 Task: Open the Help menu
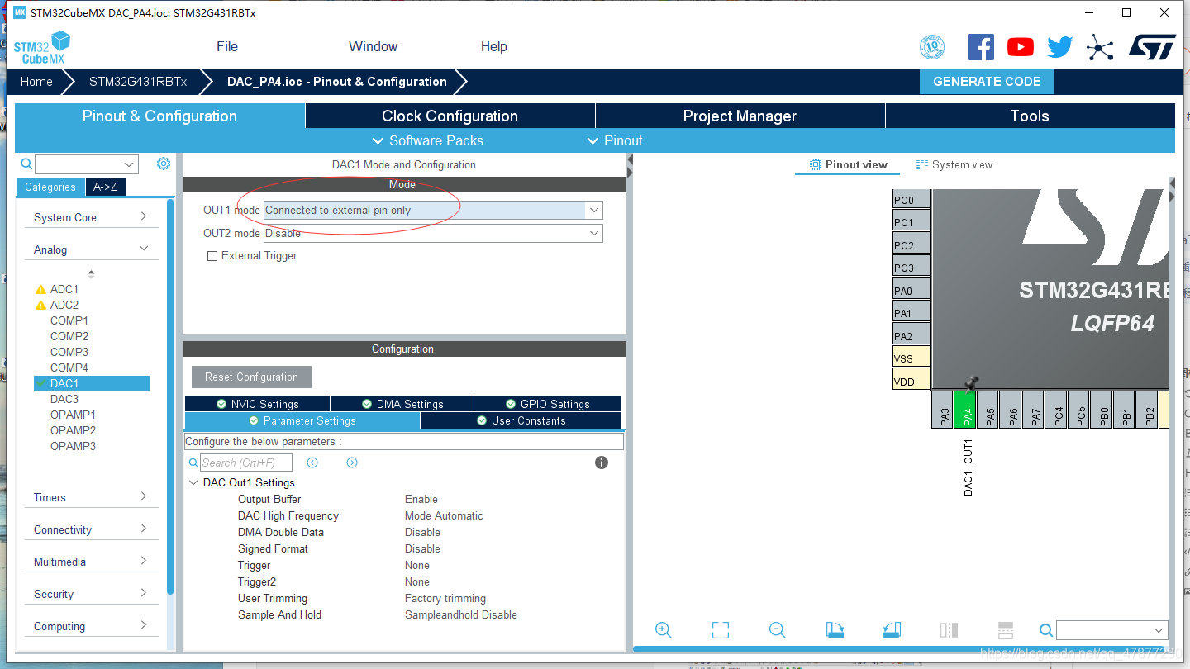tap(494, 46)
